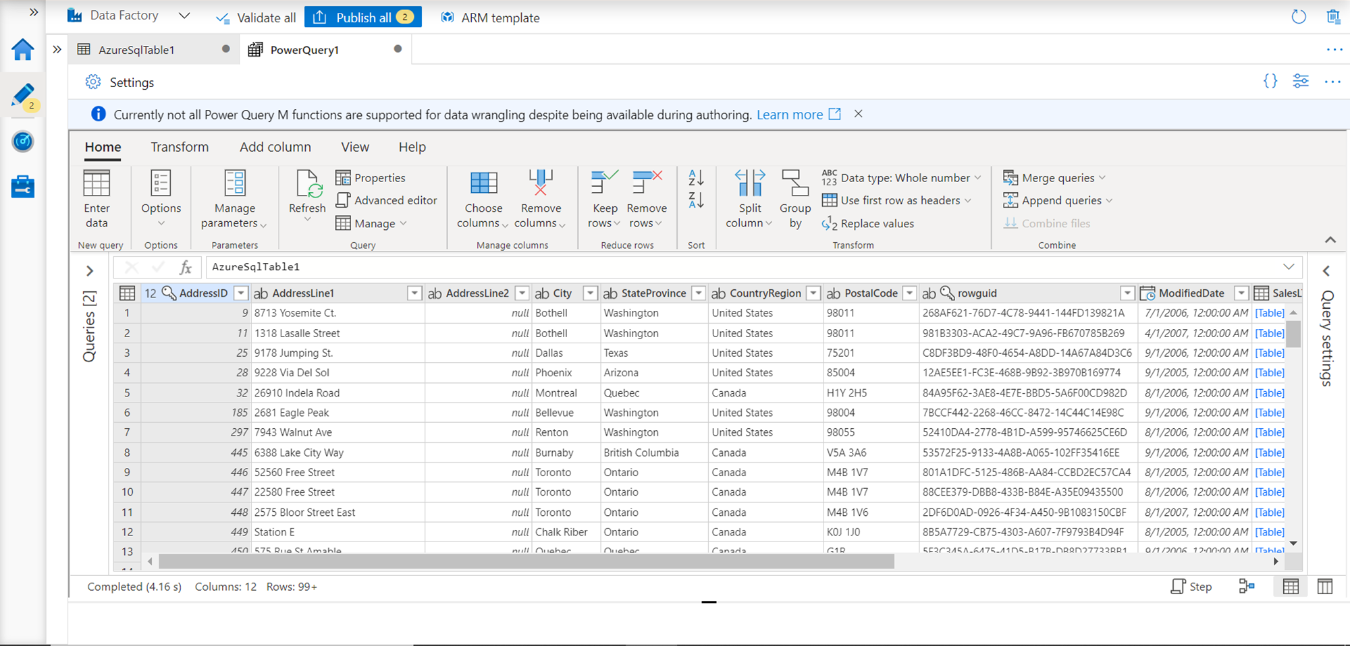Select the AzureSqlTable1 tab
The image size is (1350, 646).
[136, 50]
